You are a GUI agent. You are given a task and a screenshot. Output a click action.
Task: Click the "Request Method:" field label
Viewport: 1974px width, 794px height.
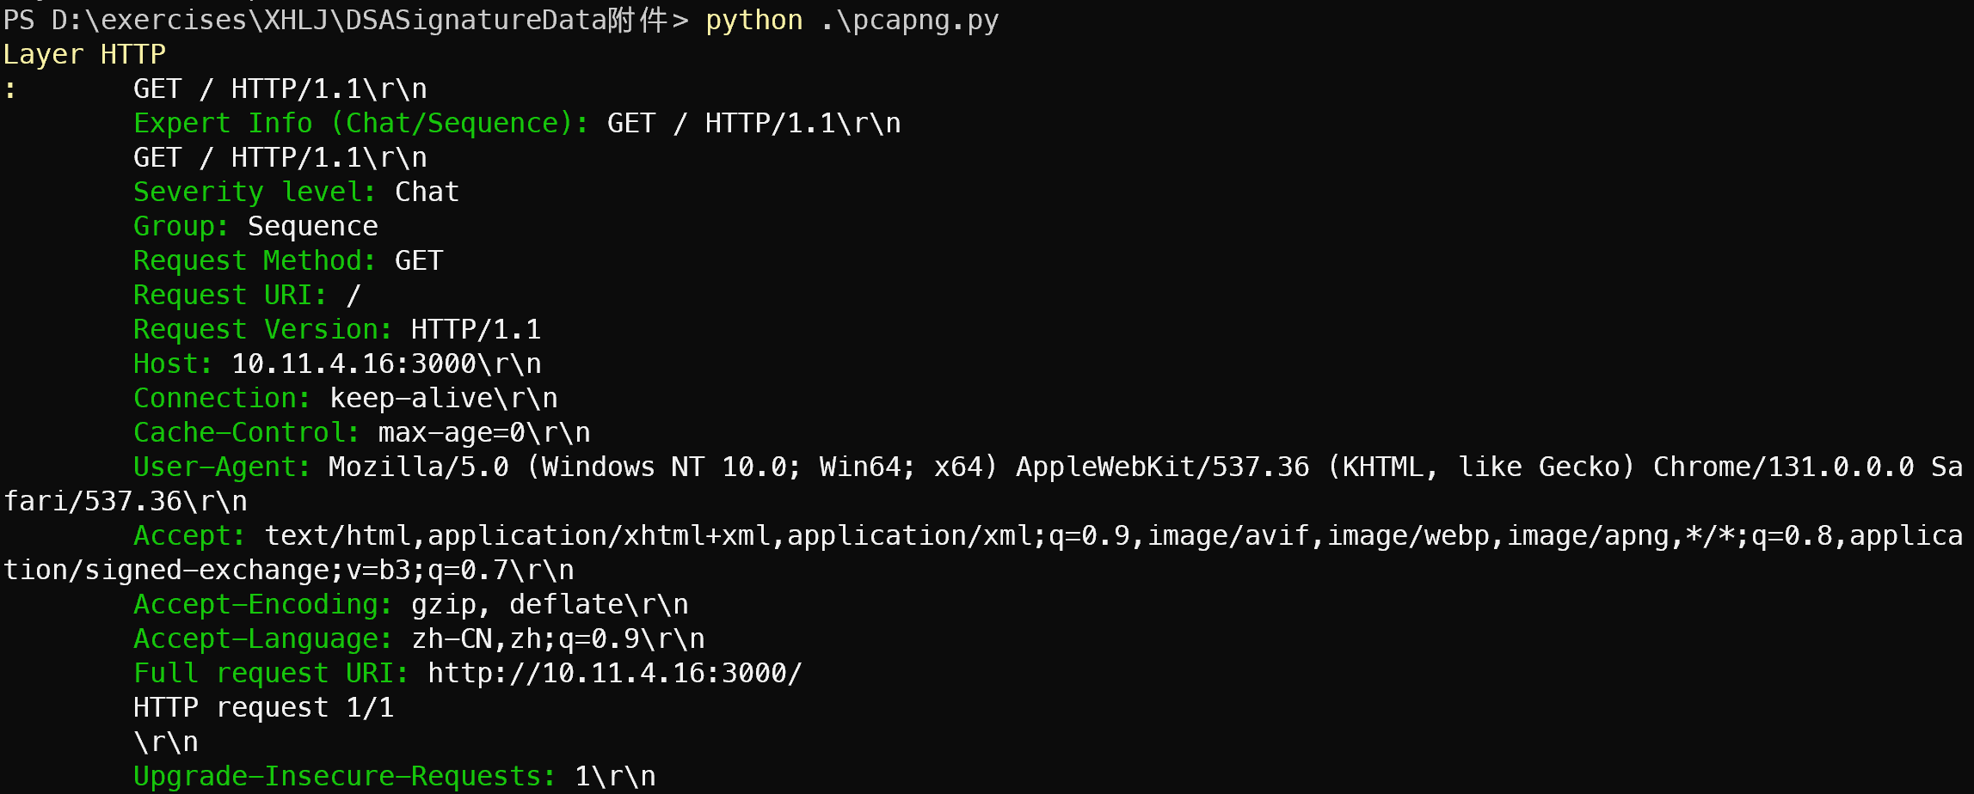(x=255, y=260)
